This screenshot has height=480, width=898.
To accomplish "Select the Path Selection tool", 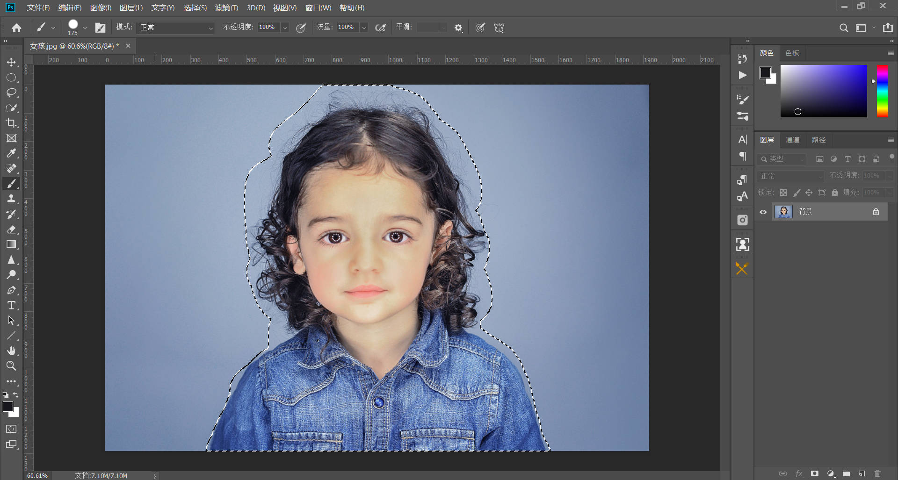I will coord(11,321).
